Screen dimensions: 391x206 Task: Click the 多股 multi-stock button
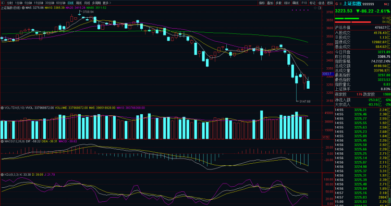click(278, 3)
